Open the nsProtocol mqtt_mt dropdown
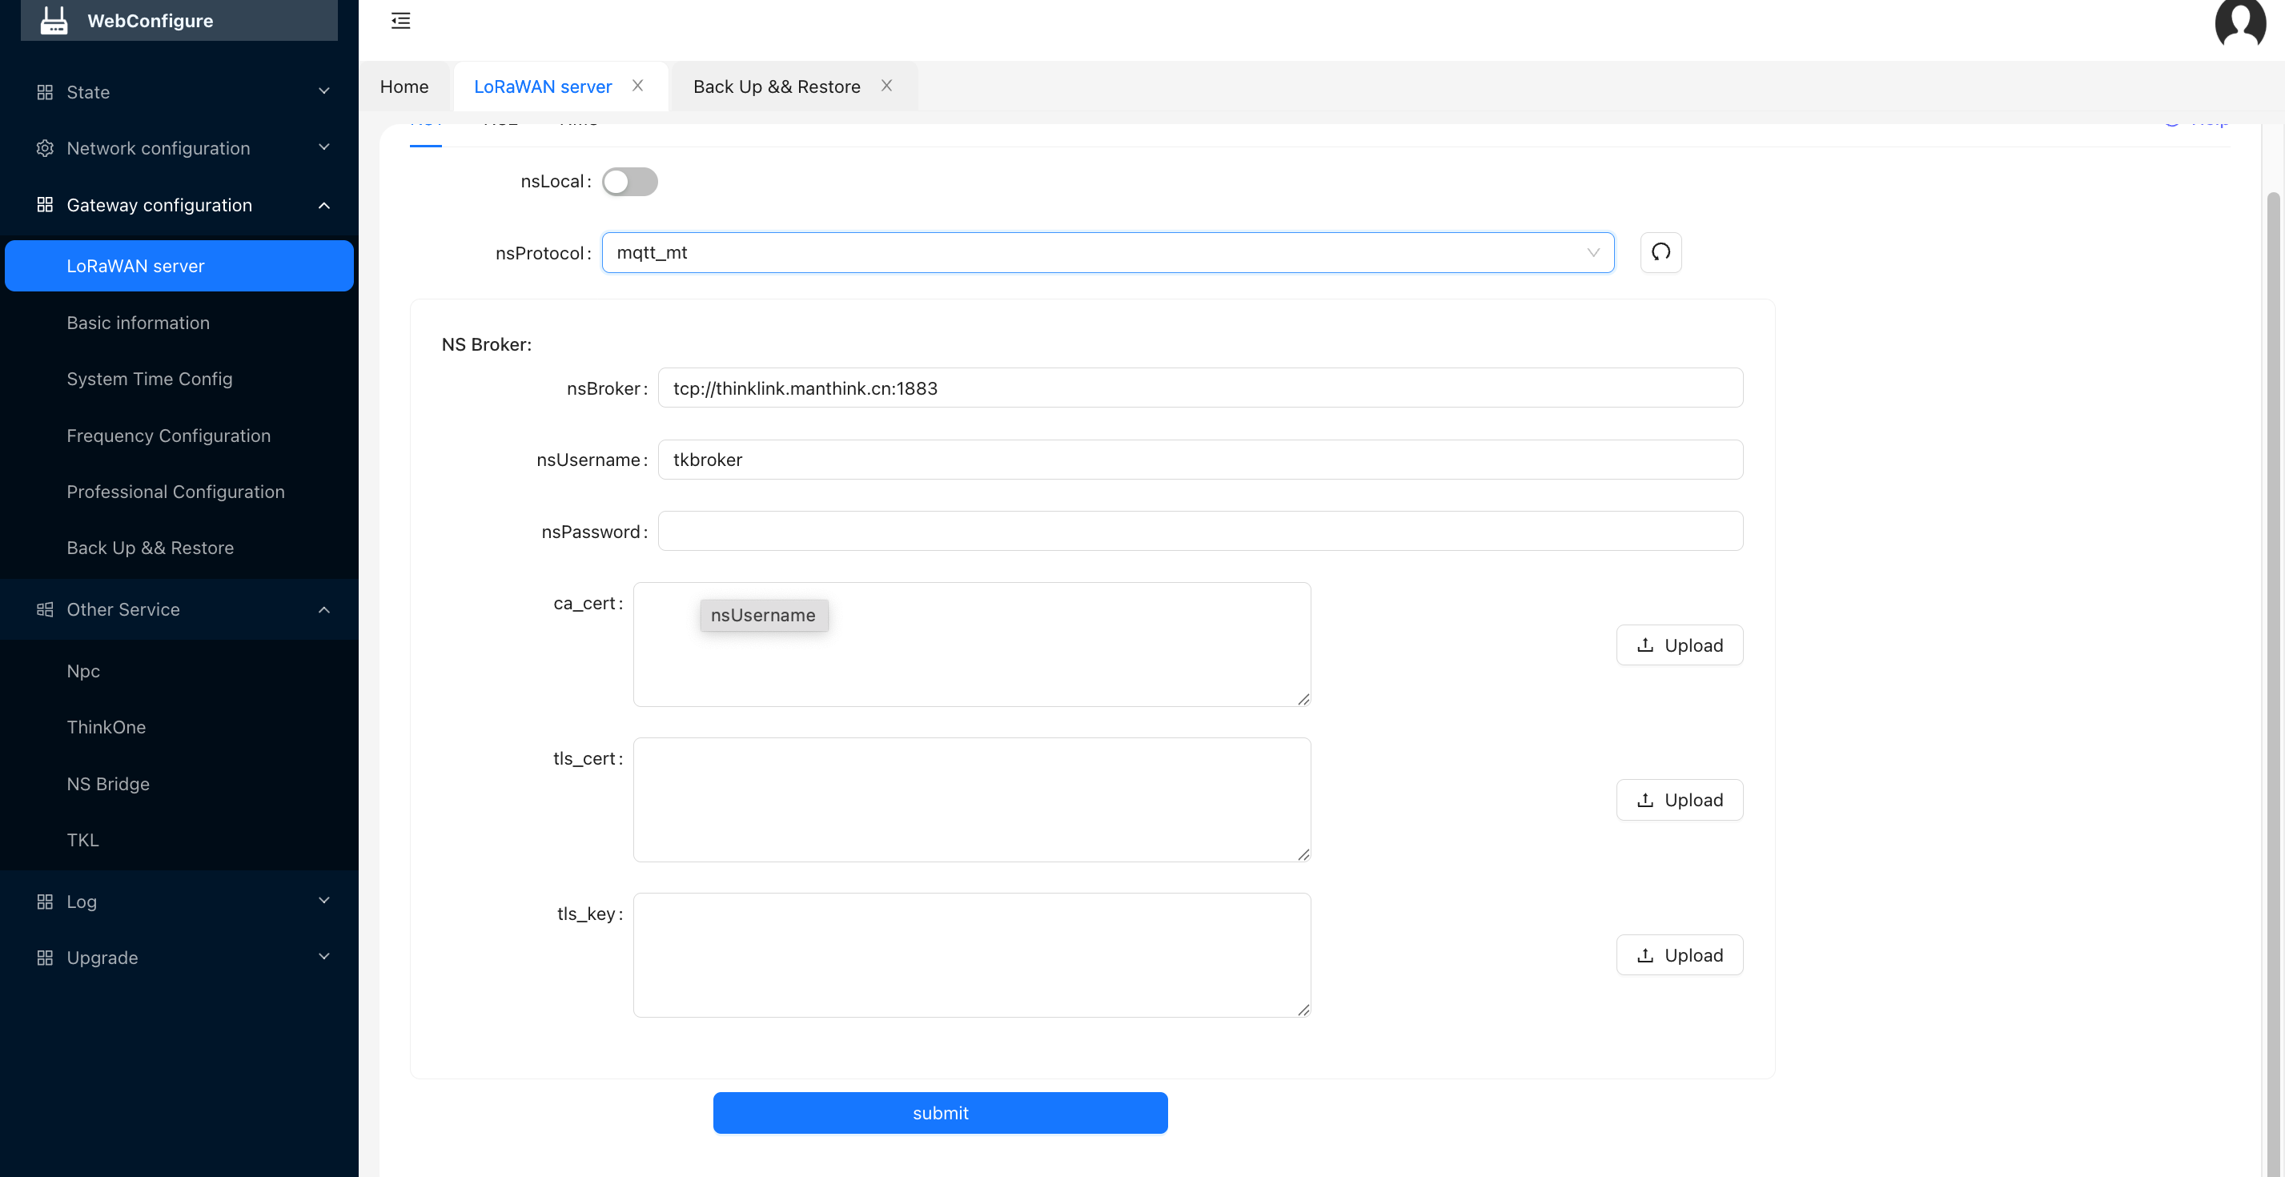2285x1177 pixels. click(1108, 253)
